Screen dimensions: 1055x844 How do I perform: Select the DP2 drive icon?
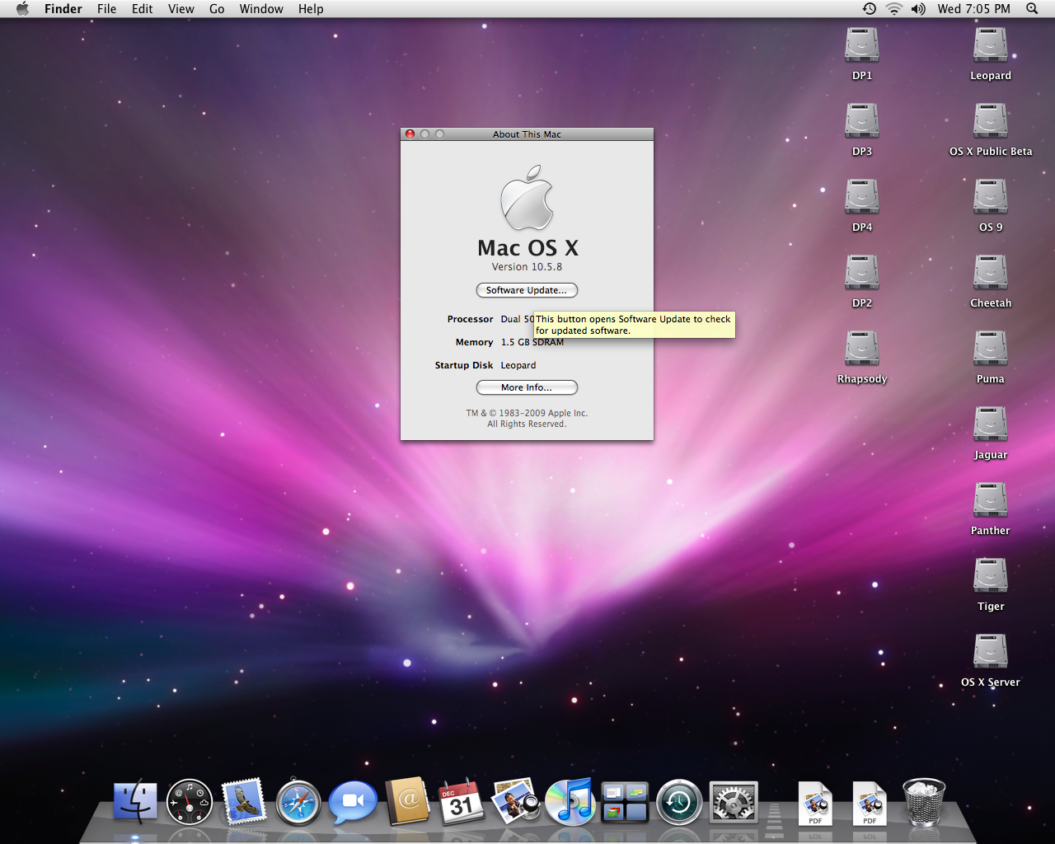click(862, 274)
